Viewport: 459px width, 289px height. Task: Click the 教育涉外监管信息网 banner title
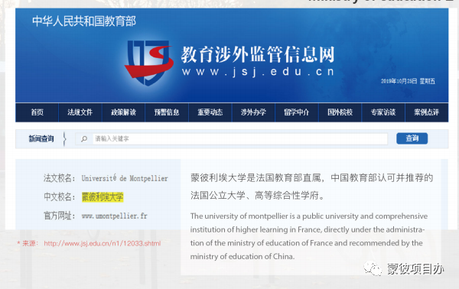258,54
